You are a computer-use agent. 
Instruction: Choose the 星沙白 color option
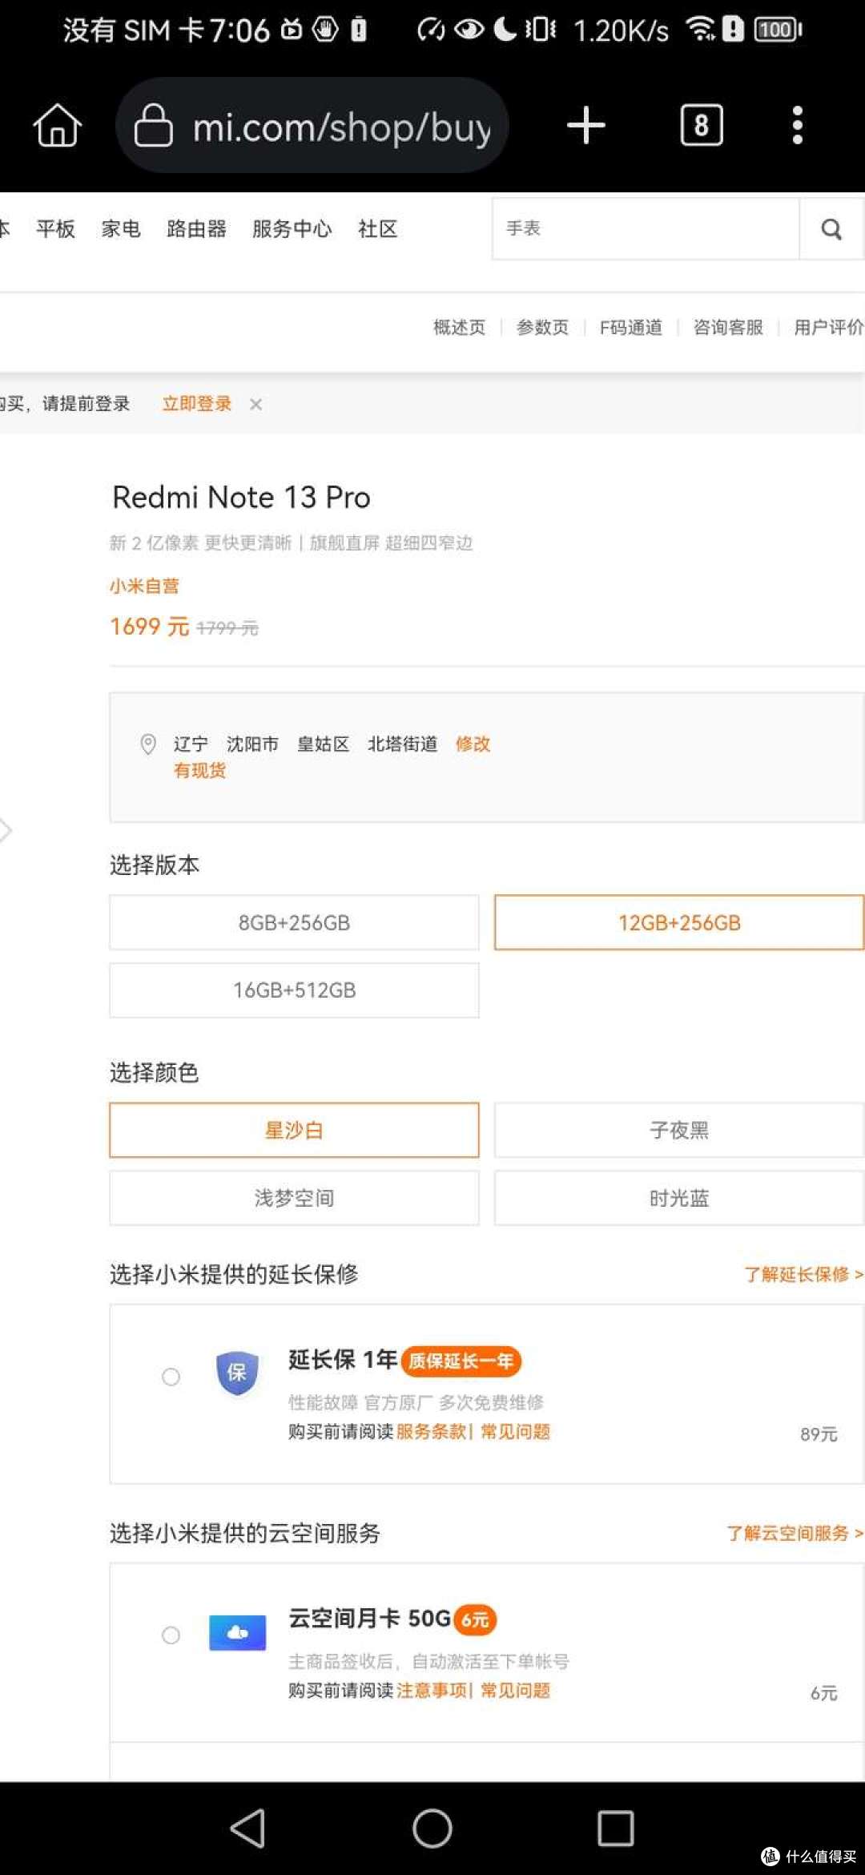click(x=294, y=1130)
